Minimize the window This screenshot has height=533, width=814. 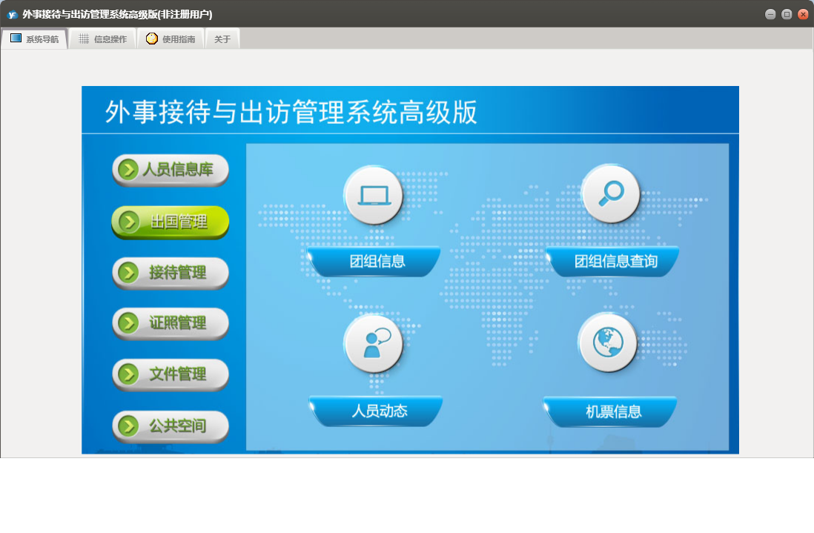click(770, 14)
